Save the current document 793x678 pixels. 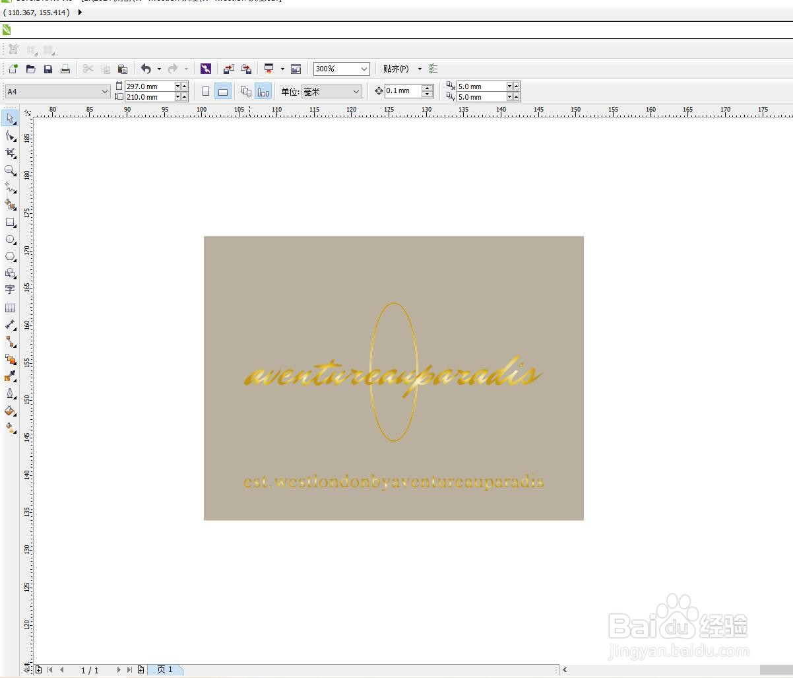[48, 69]
